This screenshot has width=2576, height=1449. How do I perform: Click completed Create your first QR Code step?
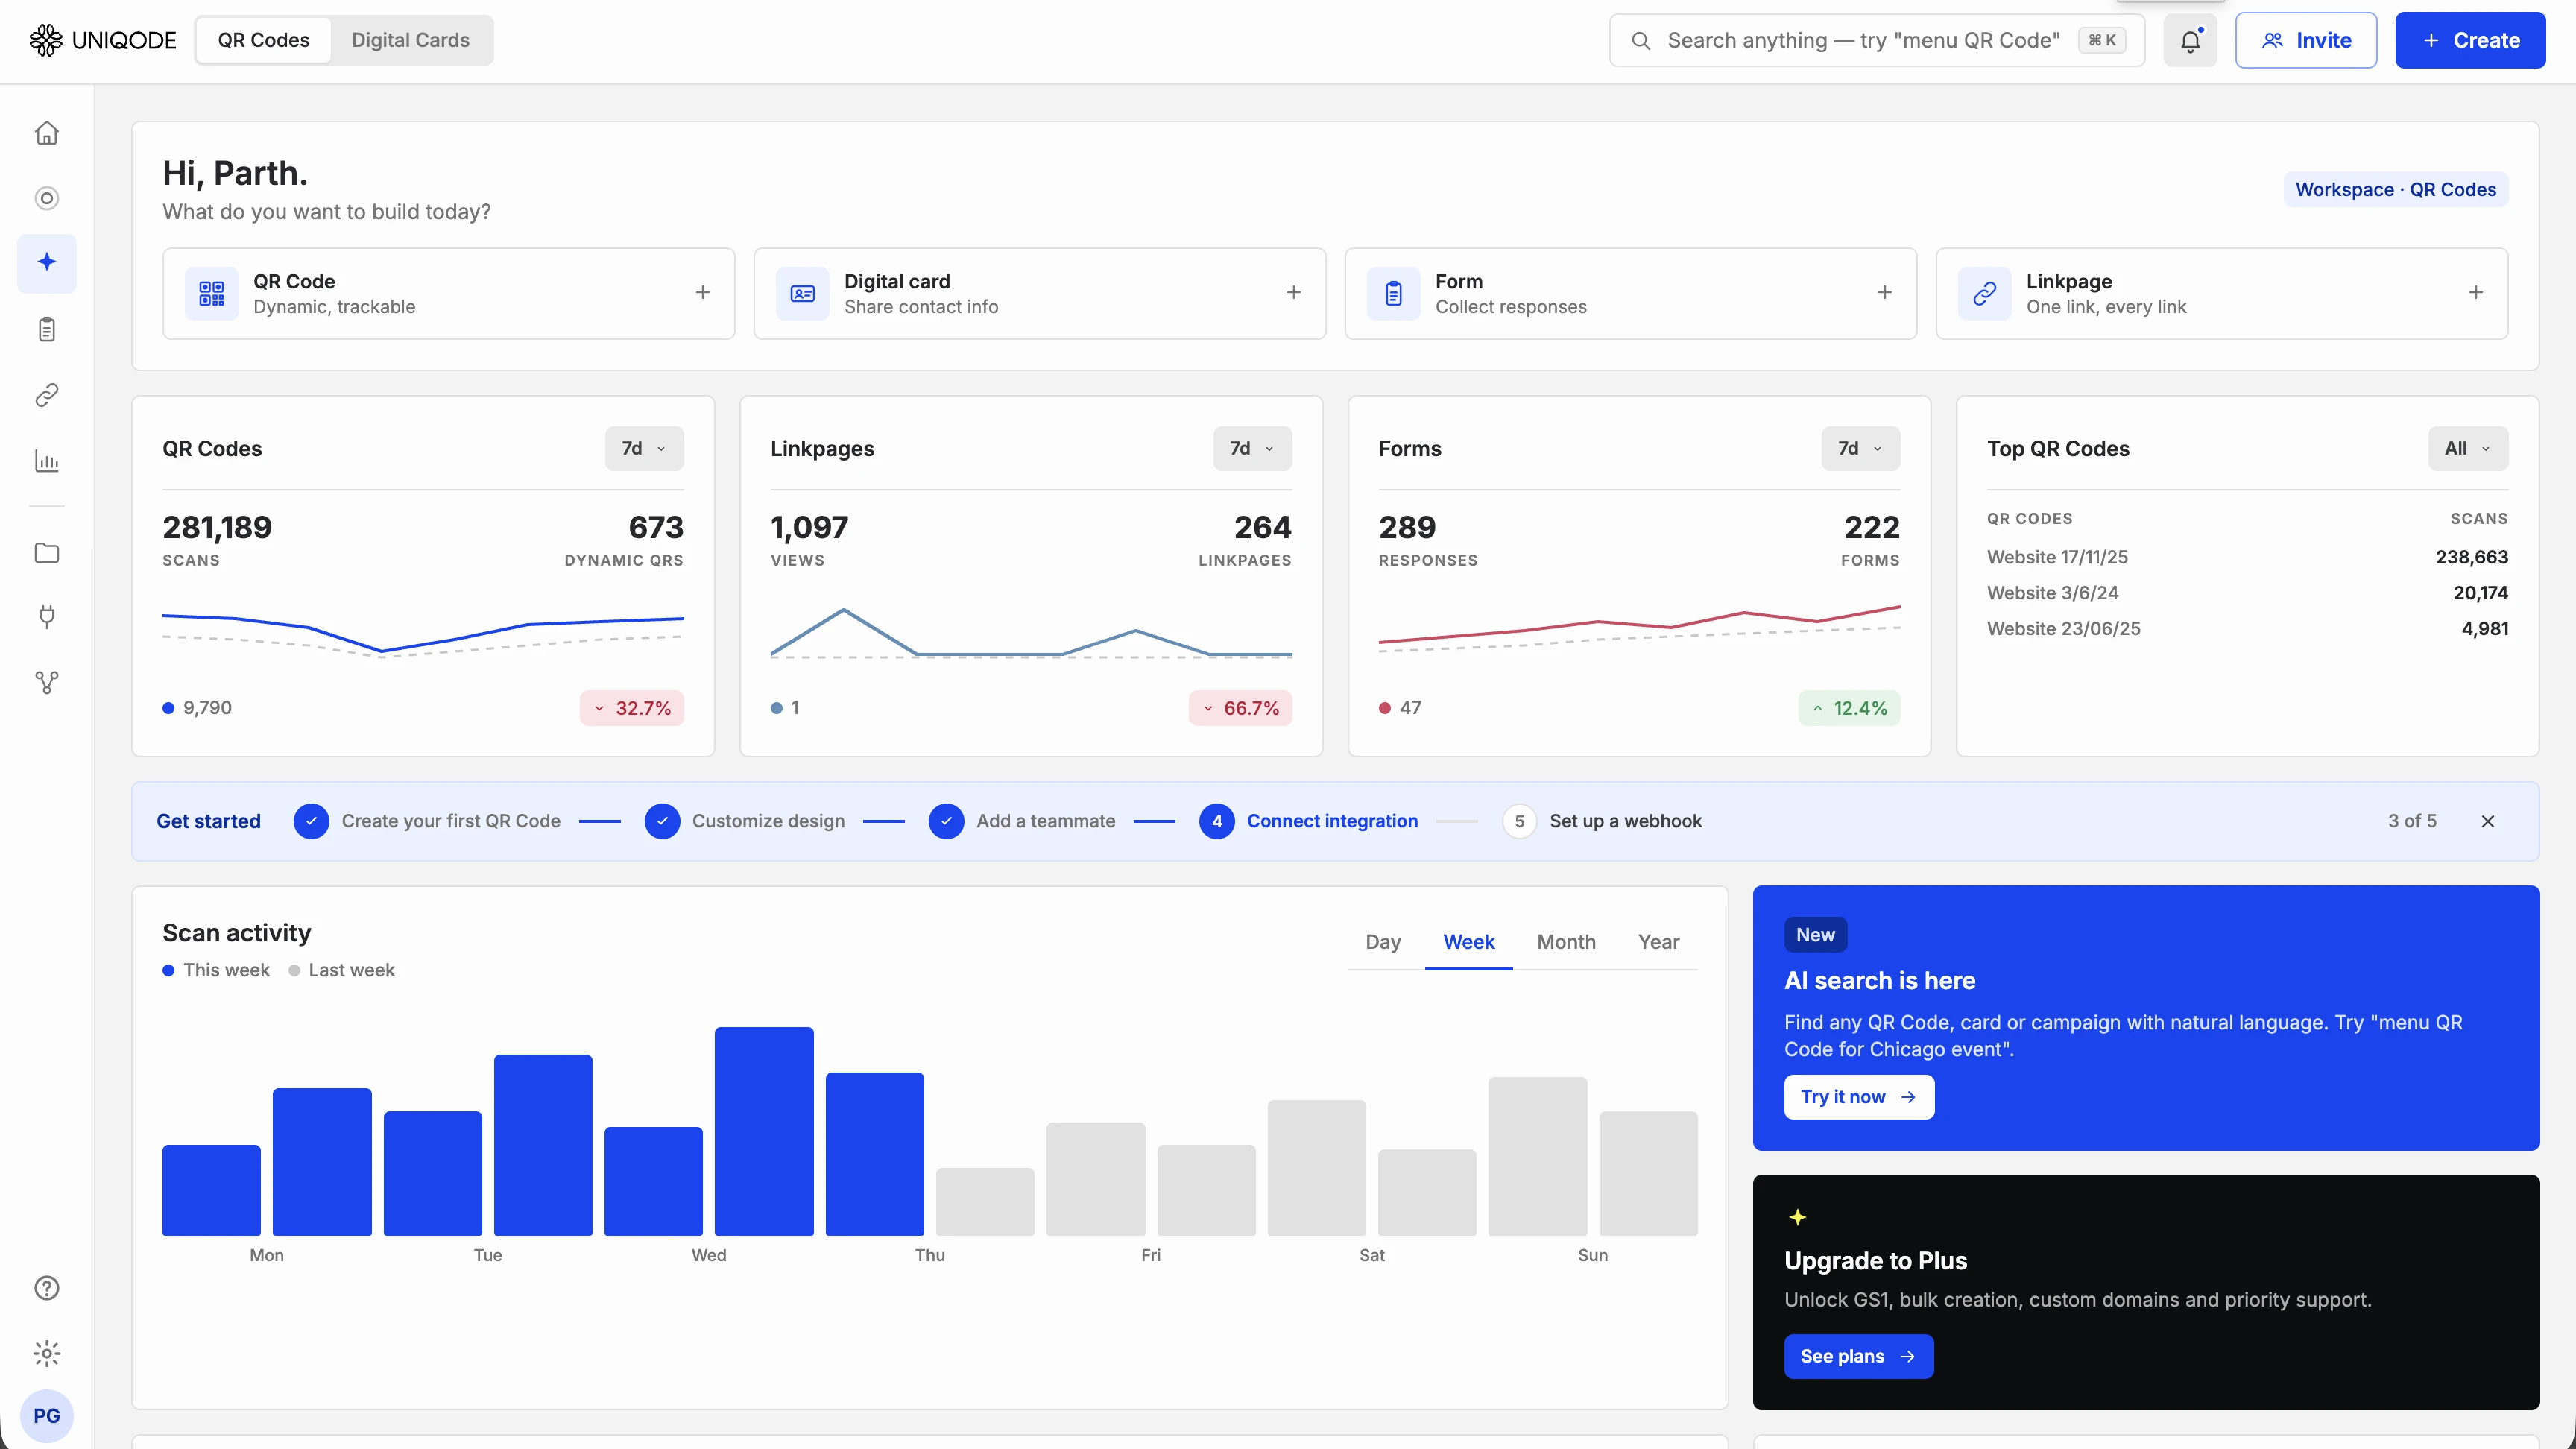pyautogui.click(x=427, y=821)
